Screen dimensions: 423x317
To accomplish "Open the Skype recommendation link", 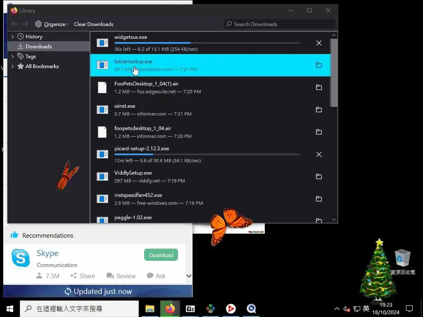I will [x=48, y=253].
